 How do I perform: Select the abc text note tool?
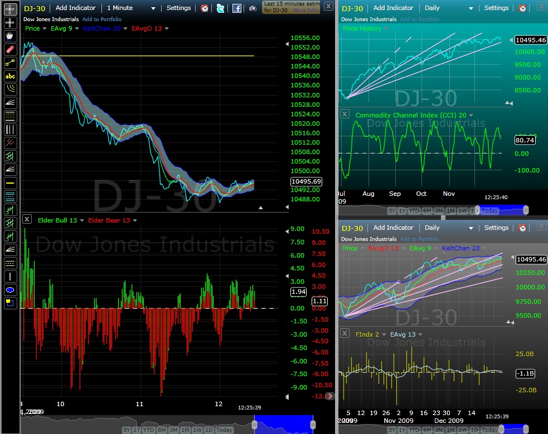pyautogui.click(x=9, y=76)
